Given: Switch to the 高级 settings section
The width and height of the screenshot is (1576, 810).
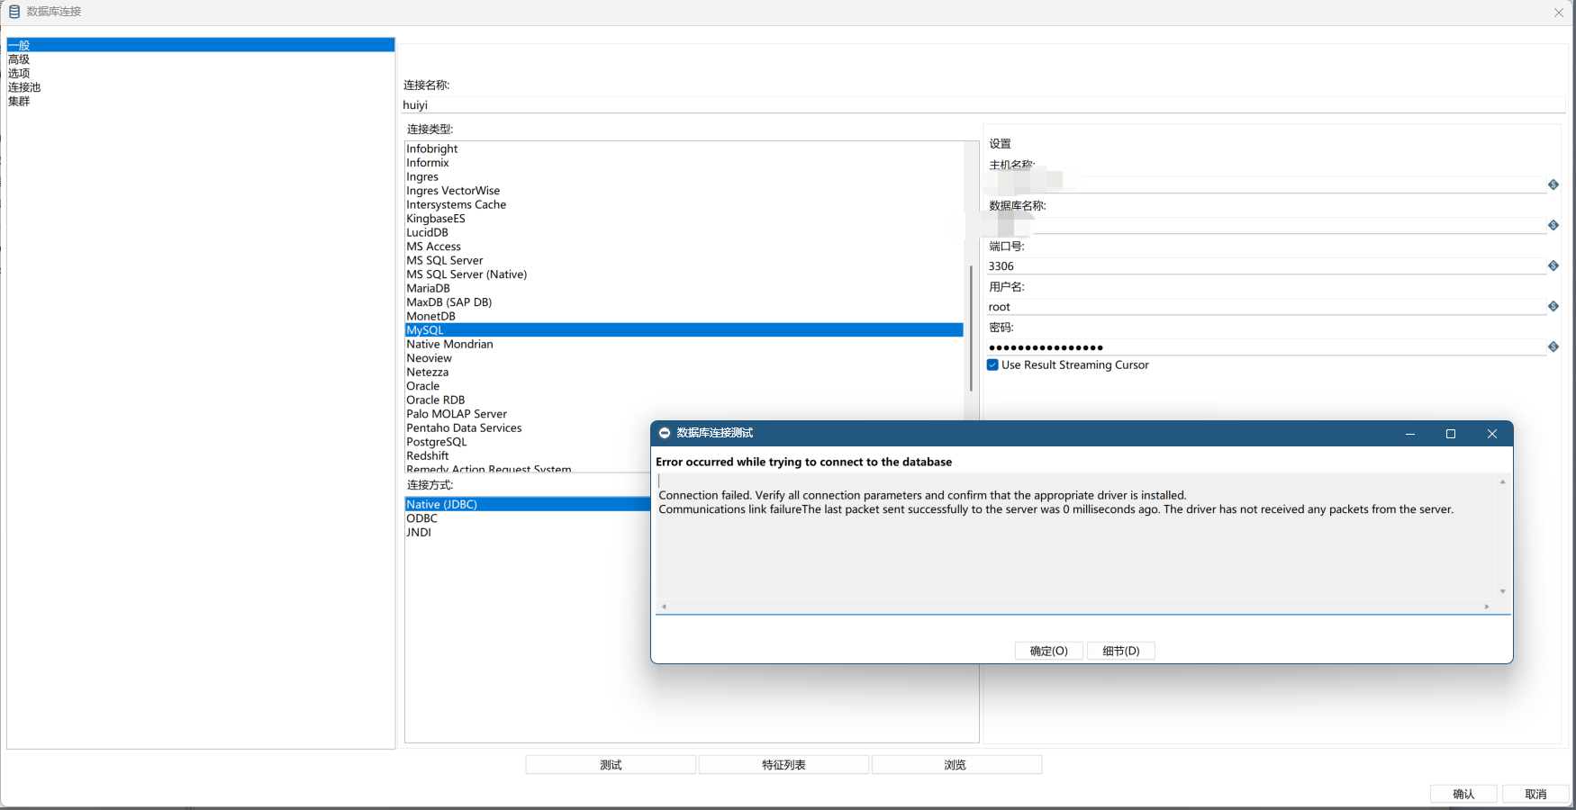Looking at the screenshot, I should (x=19, y=59).
